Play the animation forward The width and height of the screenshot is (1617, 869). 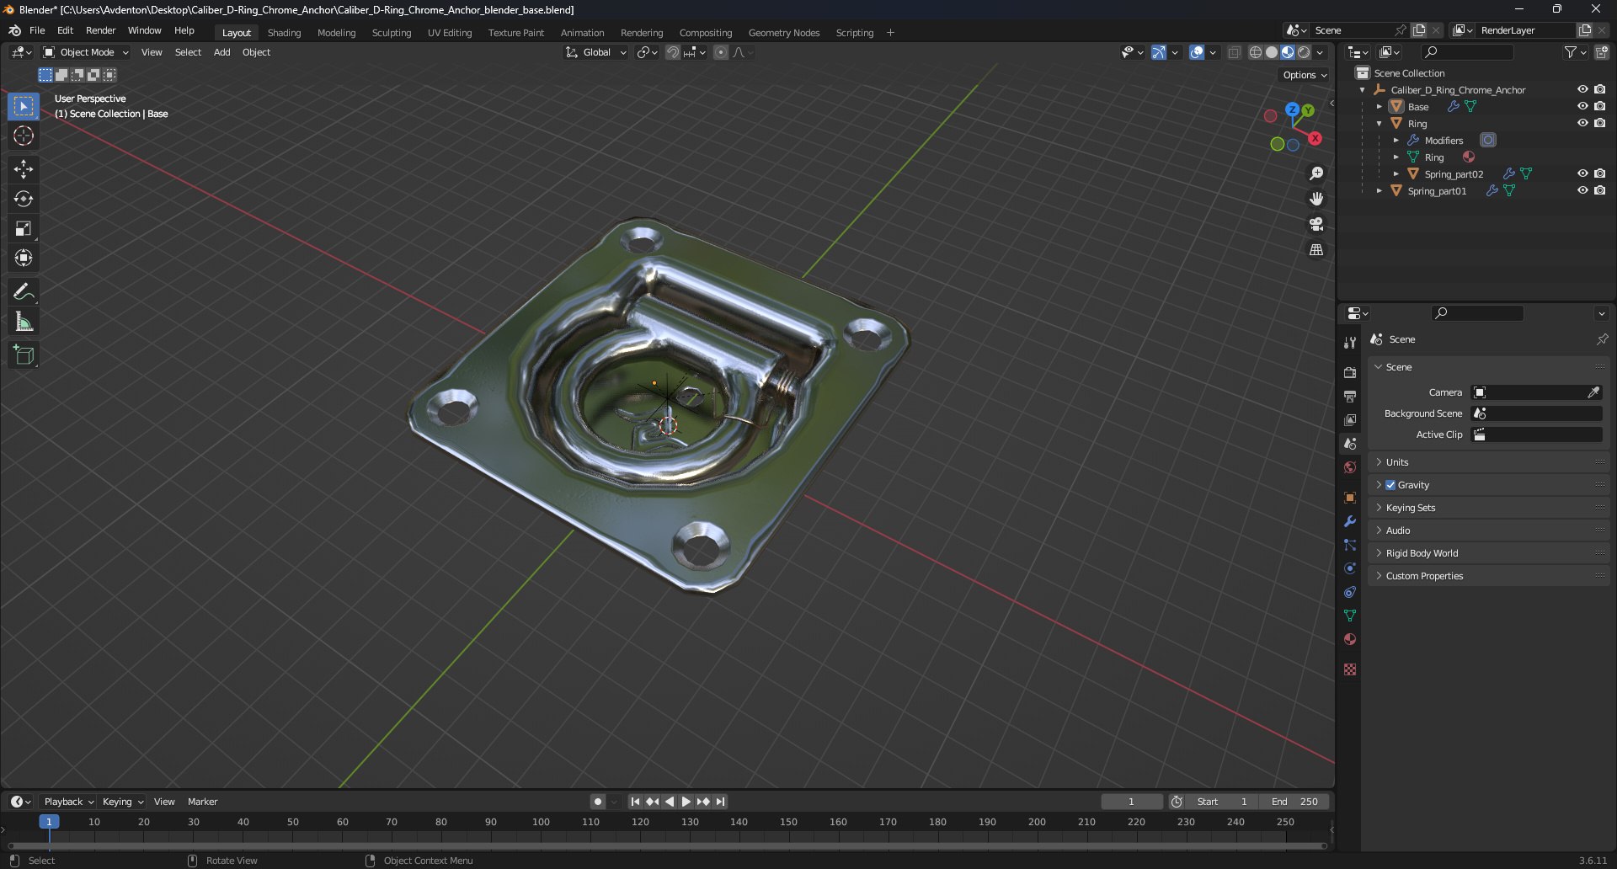[x=686, y=802]
